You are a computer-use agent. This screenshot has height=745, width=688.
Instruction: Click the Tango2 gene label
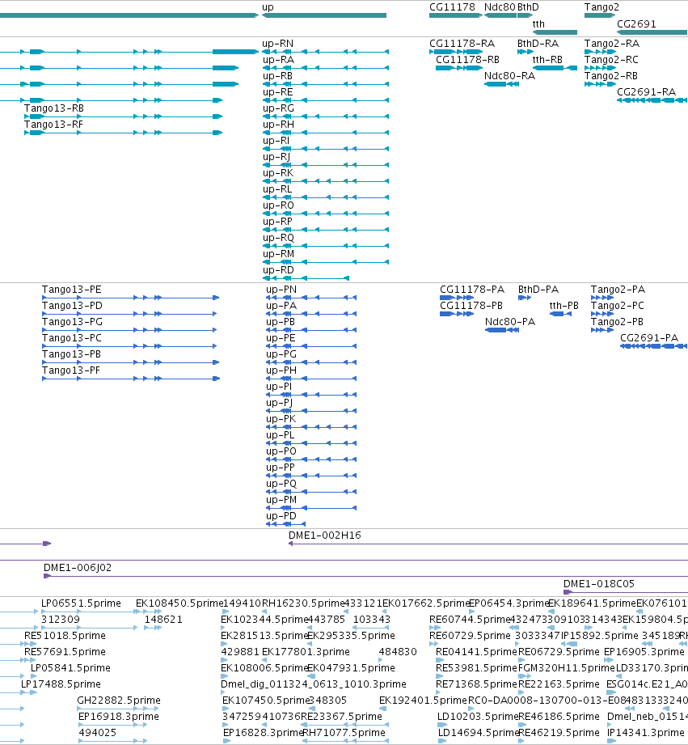point(601,7)
